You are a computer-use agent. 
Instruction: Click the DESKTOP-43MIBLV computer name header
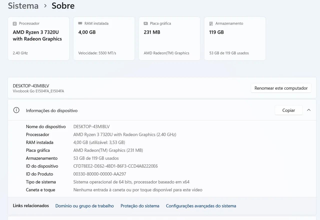[31, 86]
